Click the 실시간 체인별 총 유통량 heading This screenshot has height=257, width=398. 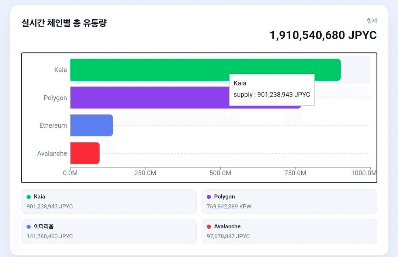[64, 23]
